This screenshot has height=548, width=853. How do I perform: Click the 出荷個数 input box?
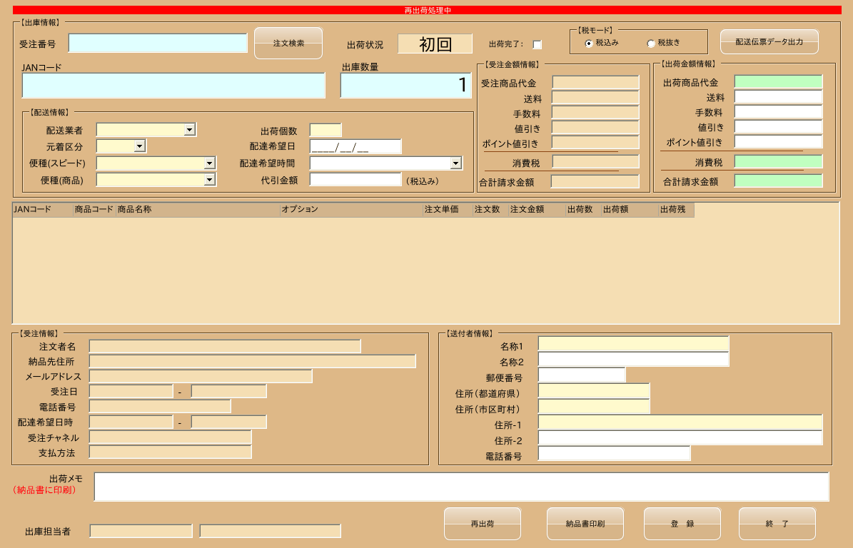point(325,130)
